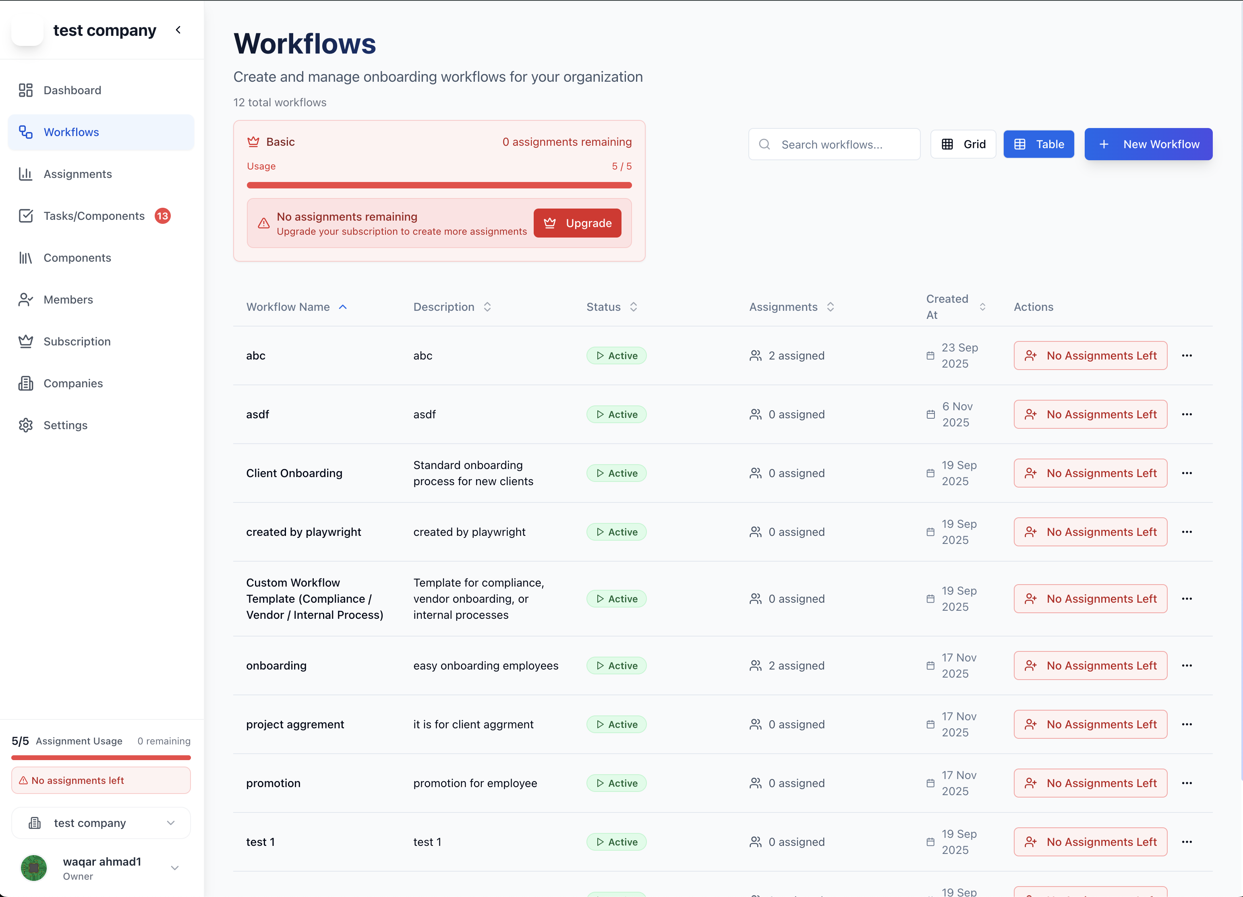Sort the Status column
This screenshot has height=897, width=1243.
[634, 307]
